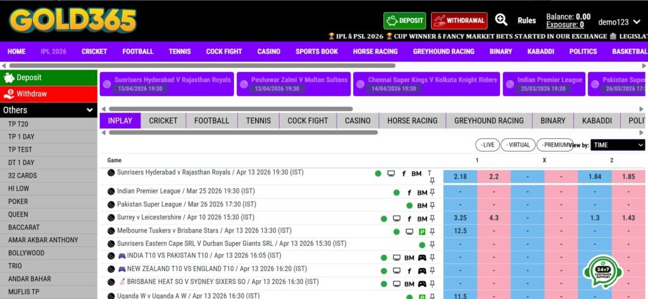Click live TV icon for Surrey v Leicestershire

397,219
